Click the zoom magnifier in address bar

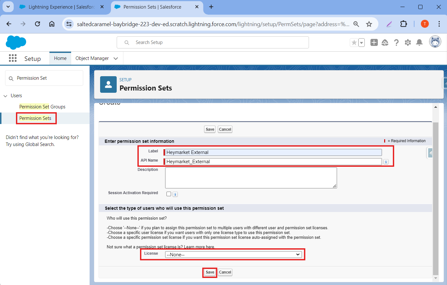[356, 24]
